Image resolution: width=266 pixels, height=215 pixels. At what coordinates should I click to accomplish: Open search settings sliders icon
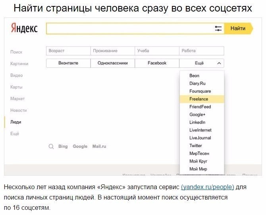coord(218,29)
